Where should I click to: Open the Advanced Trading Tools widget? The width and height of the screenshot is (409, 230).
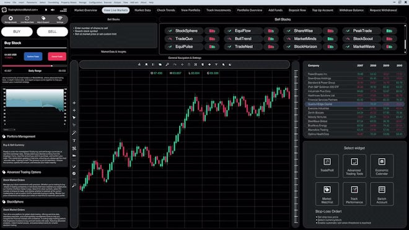354,166
